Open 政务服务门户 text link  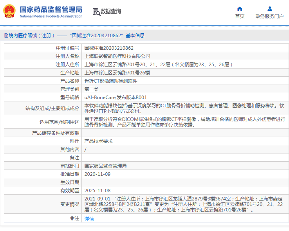coord(269,16)
